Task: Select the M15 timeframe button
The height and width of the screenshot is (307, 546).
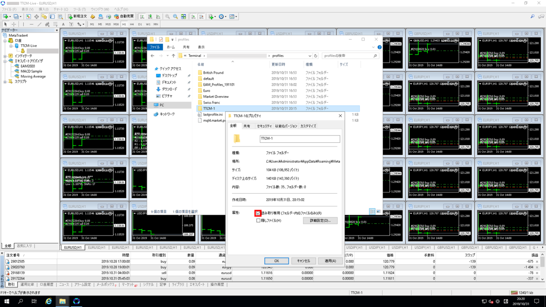Action: (108, 24)
